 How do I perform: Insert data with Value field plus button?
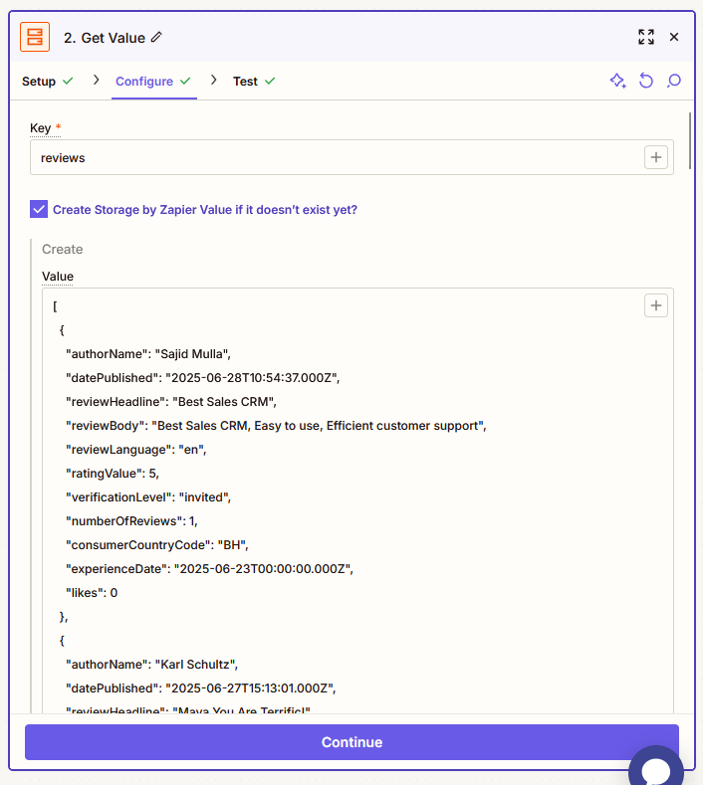[x=656, y=305]
